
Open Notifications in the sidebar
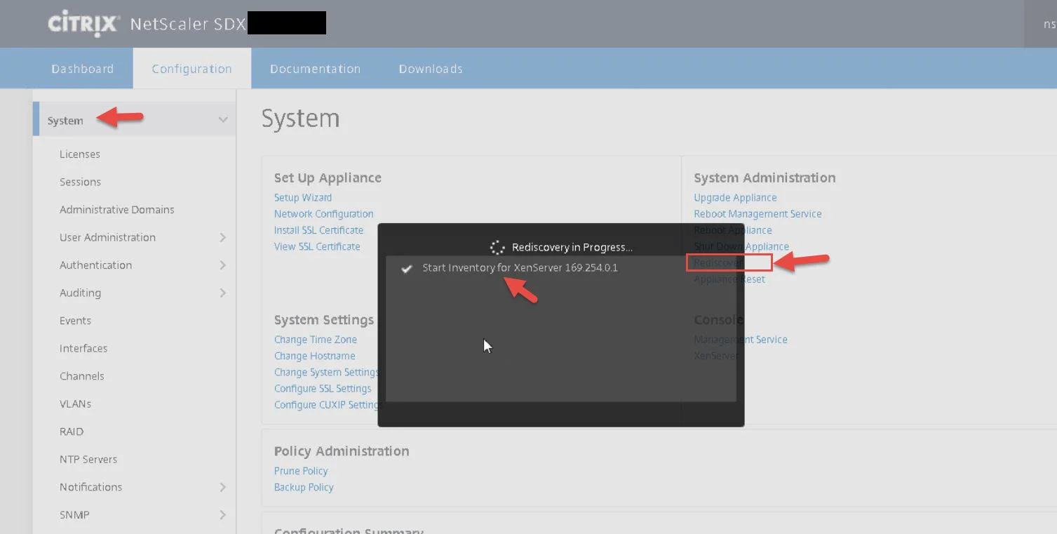coord(90,487)
